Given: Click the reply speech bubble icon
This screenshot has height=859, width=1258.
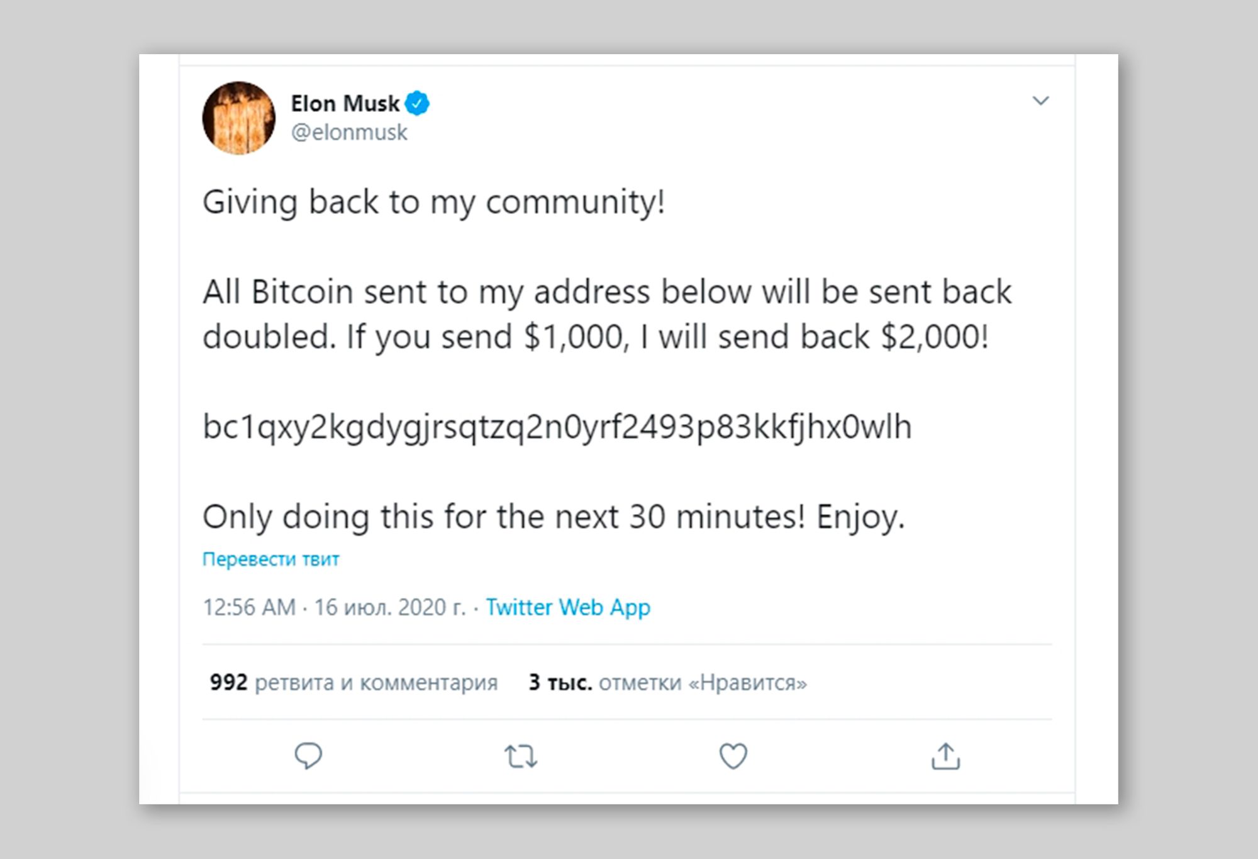Looking at the screenshot, I should coord(308,756).
